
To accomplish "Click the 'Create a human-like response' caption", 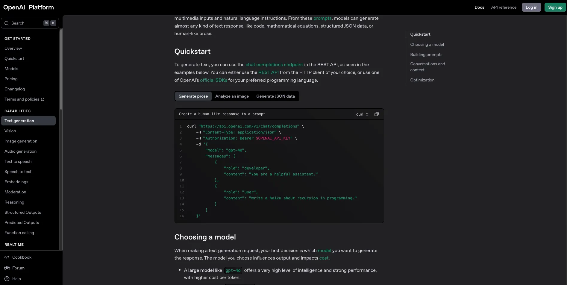I will tap(222, 114).
